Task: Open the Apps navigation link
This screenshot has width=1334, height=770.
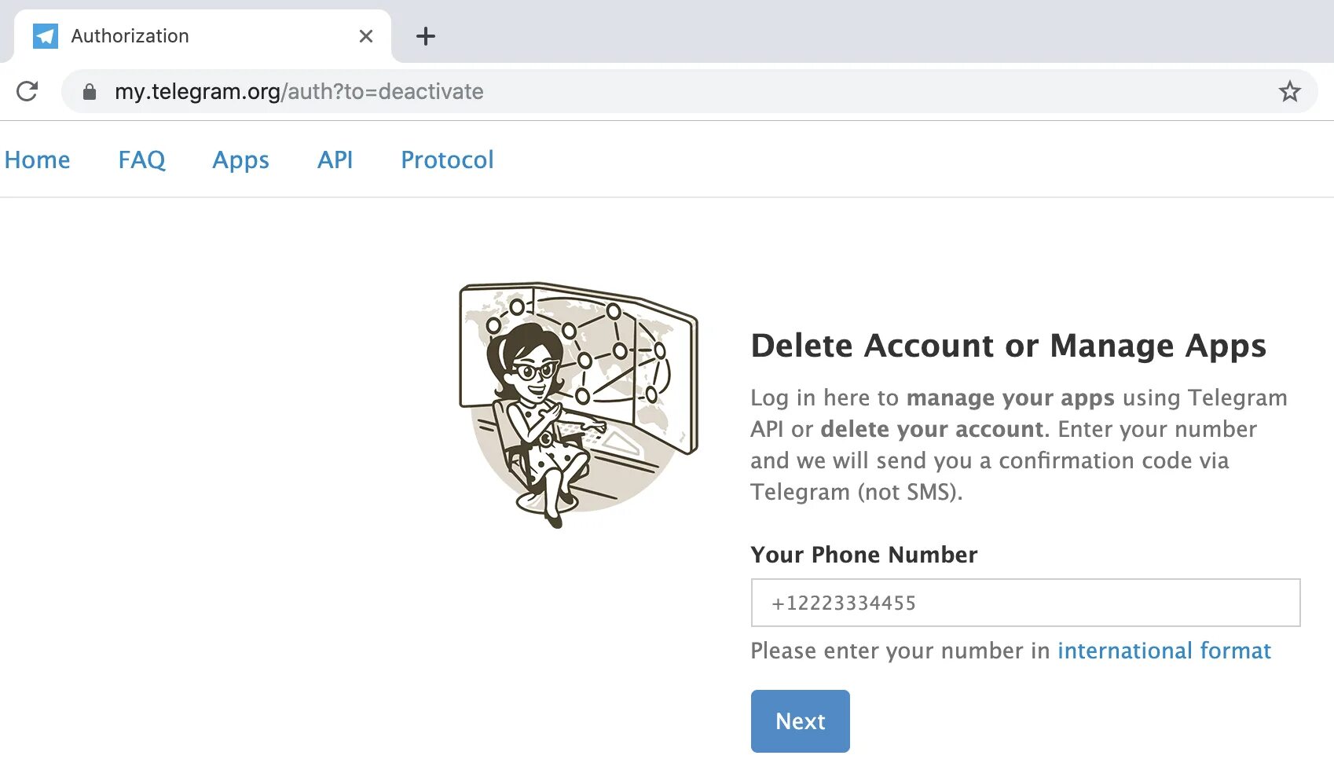Action: click(x=240, y=160)
